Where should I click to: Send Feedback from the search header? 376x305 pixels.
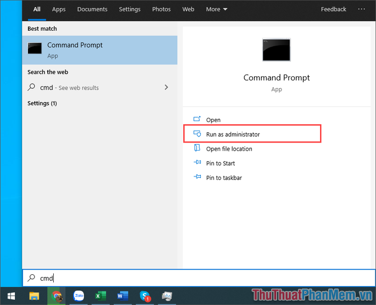334,9
